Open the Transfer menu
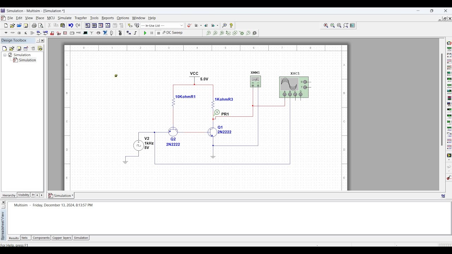Viewport: 452px width, 254px height. click(81, 18)
